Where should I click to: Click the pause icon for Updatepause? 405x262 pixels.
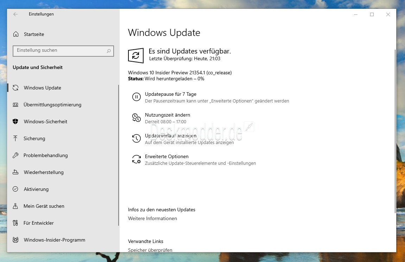137,97
